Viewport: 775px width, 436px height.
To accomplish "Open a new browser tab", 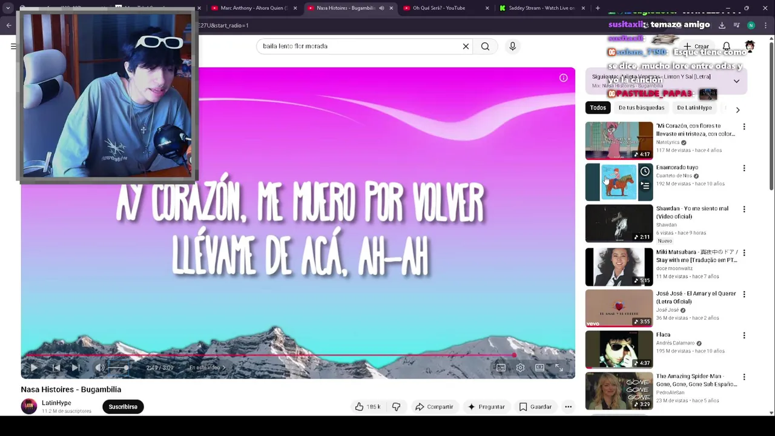I will coord(598,8).
